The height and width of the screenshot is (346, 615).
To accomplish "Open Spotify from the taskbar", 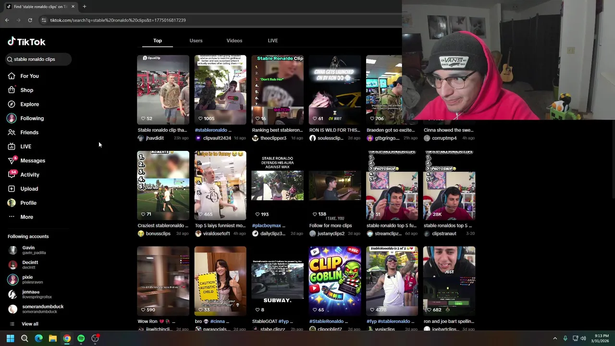I will (x=81, y=338).
